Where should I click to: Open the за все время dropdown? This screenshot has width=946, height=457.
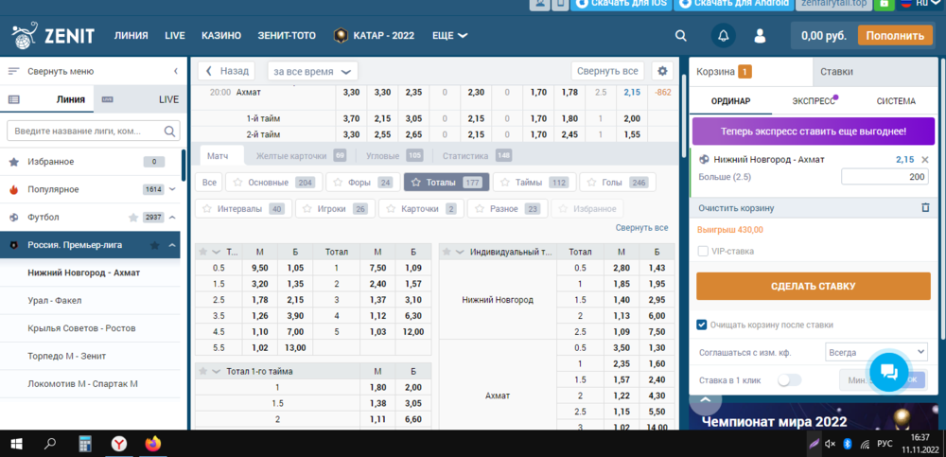tap(312, 71)
